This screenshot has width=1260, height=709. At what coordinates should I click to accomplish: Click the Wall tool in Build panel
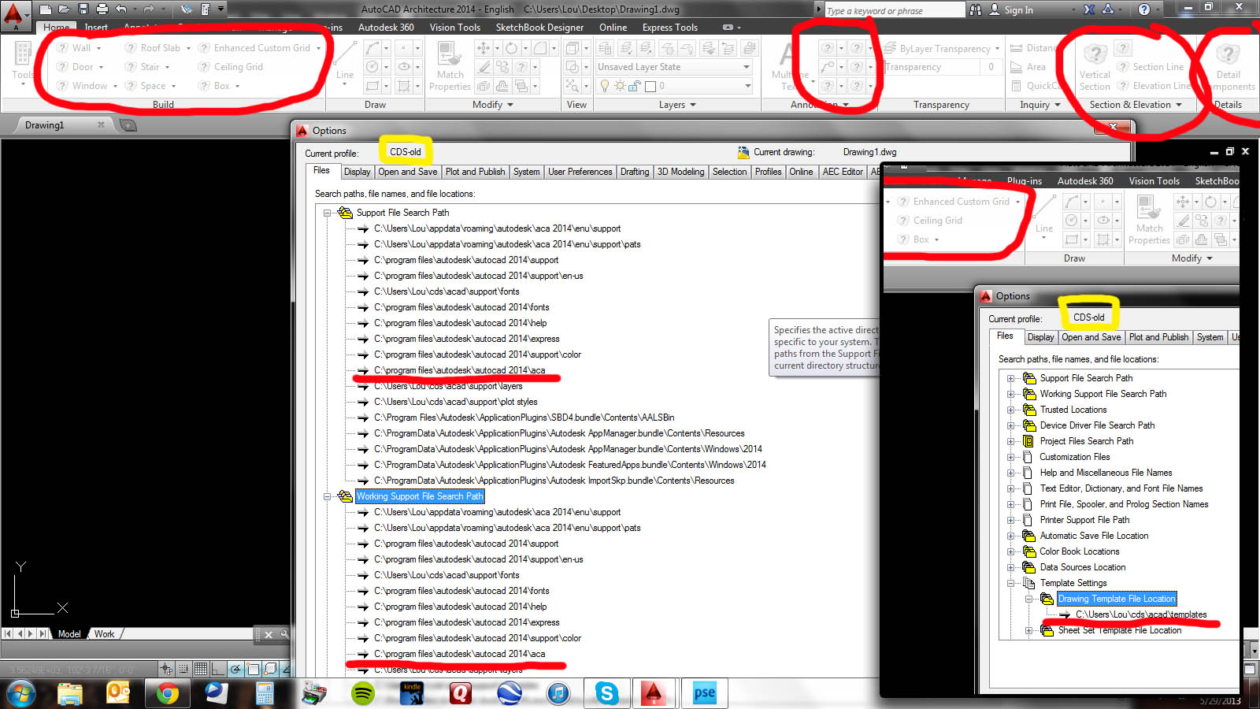(x=74, y=48)
